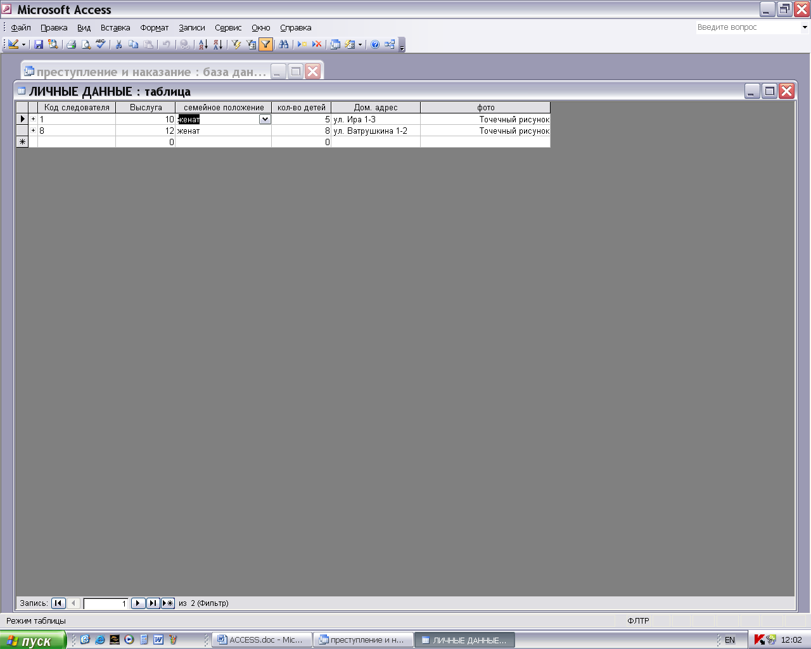This screenshot has width=811, height=649.
Task: Click the 'ул. Ватрушкина 1-2' address cell
Action: [x=376, y=131]
